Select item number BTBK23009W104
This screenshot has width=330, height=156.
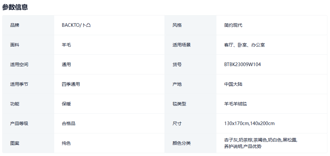tap(243, 64)
